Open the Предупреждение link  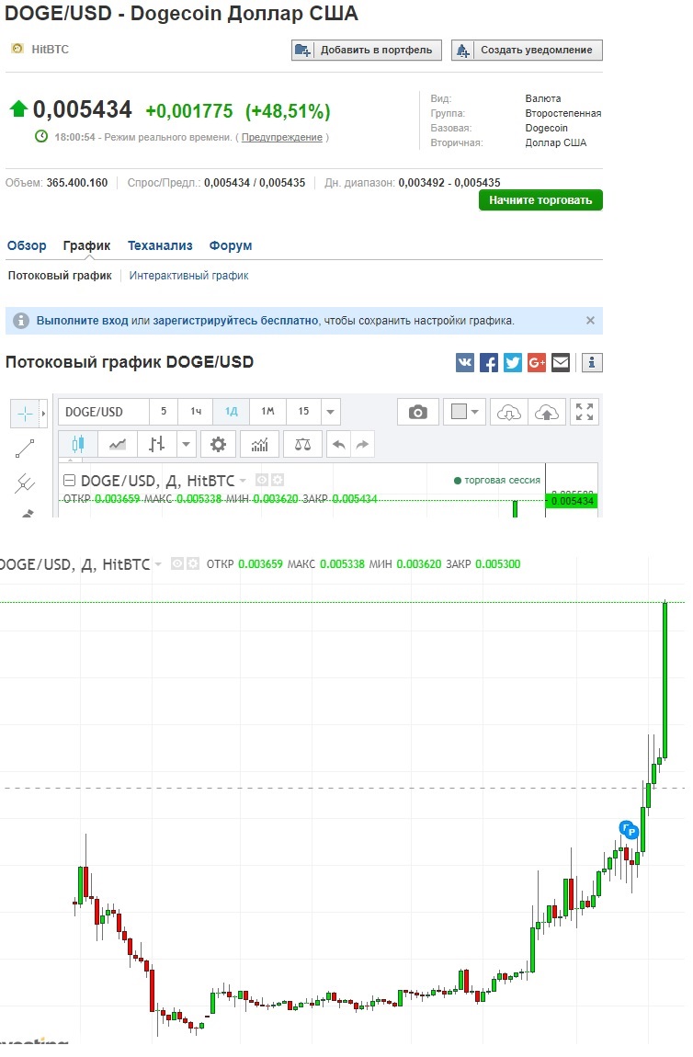click(x=282, y=138)
